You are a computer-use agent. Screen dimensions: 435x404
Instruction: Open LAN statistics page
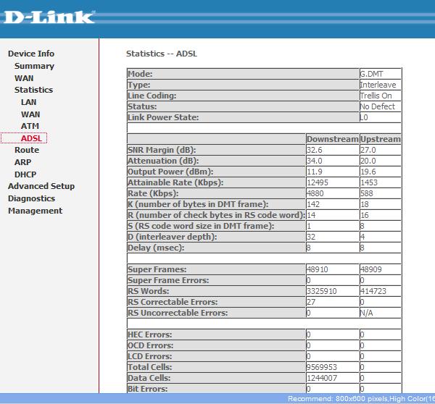28,102
